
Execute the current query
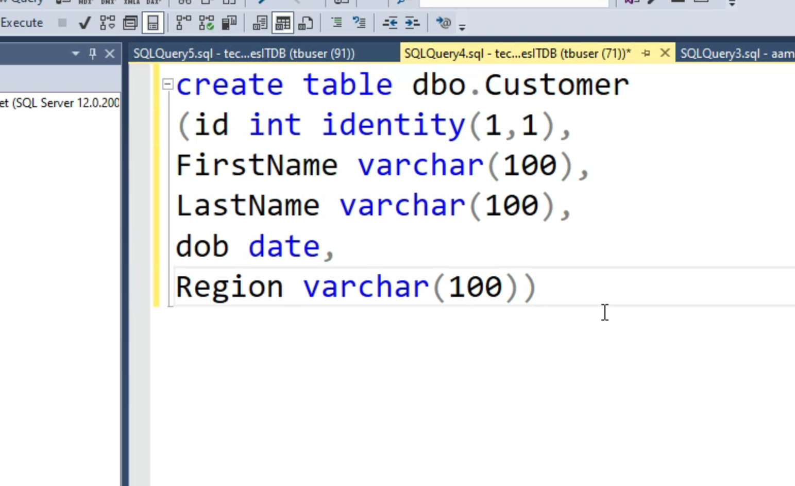[x=22, y=23]
